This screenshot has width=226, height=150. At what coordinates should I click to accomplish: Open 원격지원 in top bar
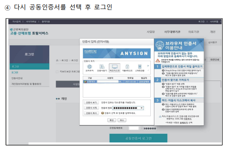(x=46, y=21)
